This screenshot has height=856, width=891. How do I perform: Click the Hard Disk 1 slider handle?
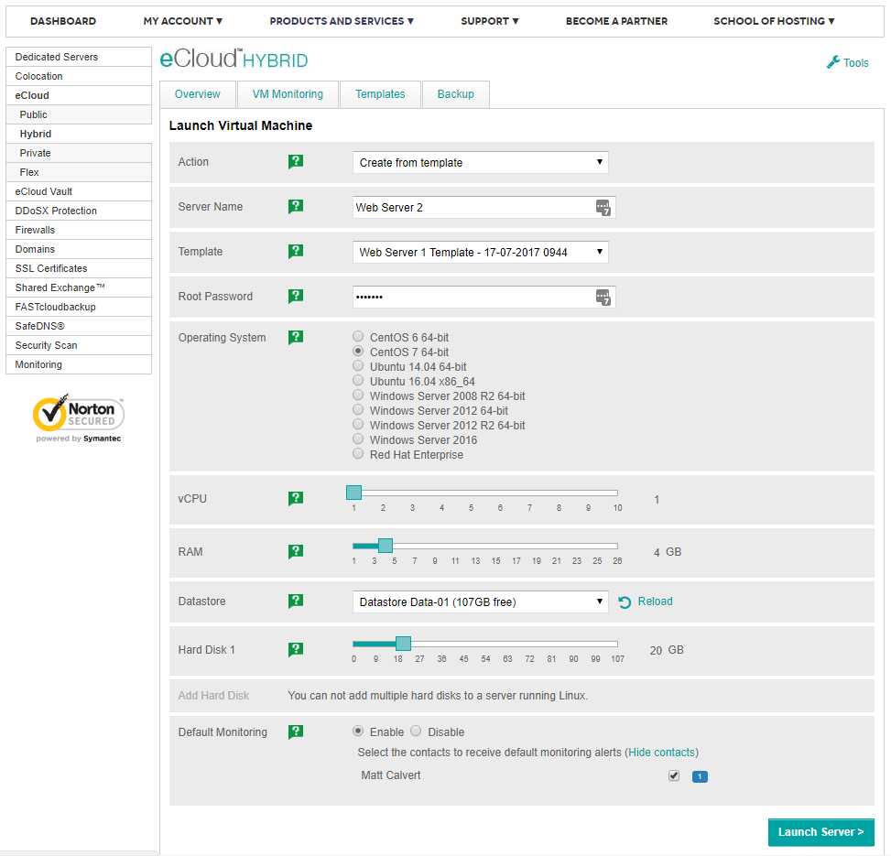click(x=403, y=644)
